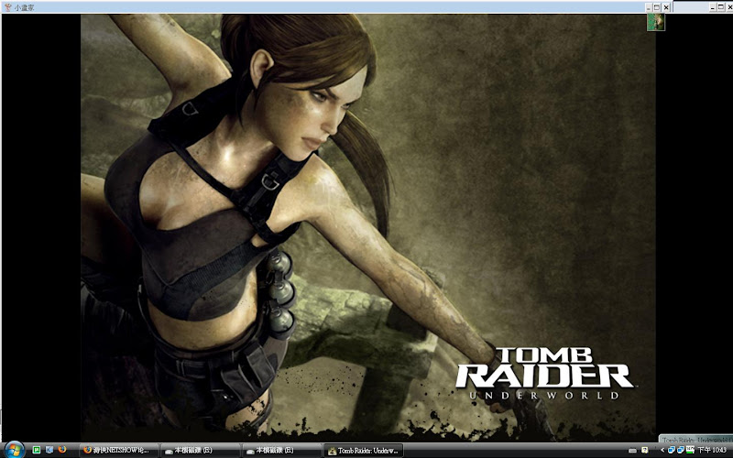Click the yellow note icon near the tray
This screenshot has height=458, width=733.
point(645,450)
